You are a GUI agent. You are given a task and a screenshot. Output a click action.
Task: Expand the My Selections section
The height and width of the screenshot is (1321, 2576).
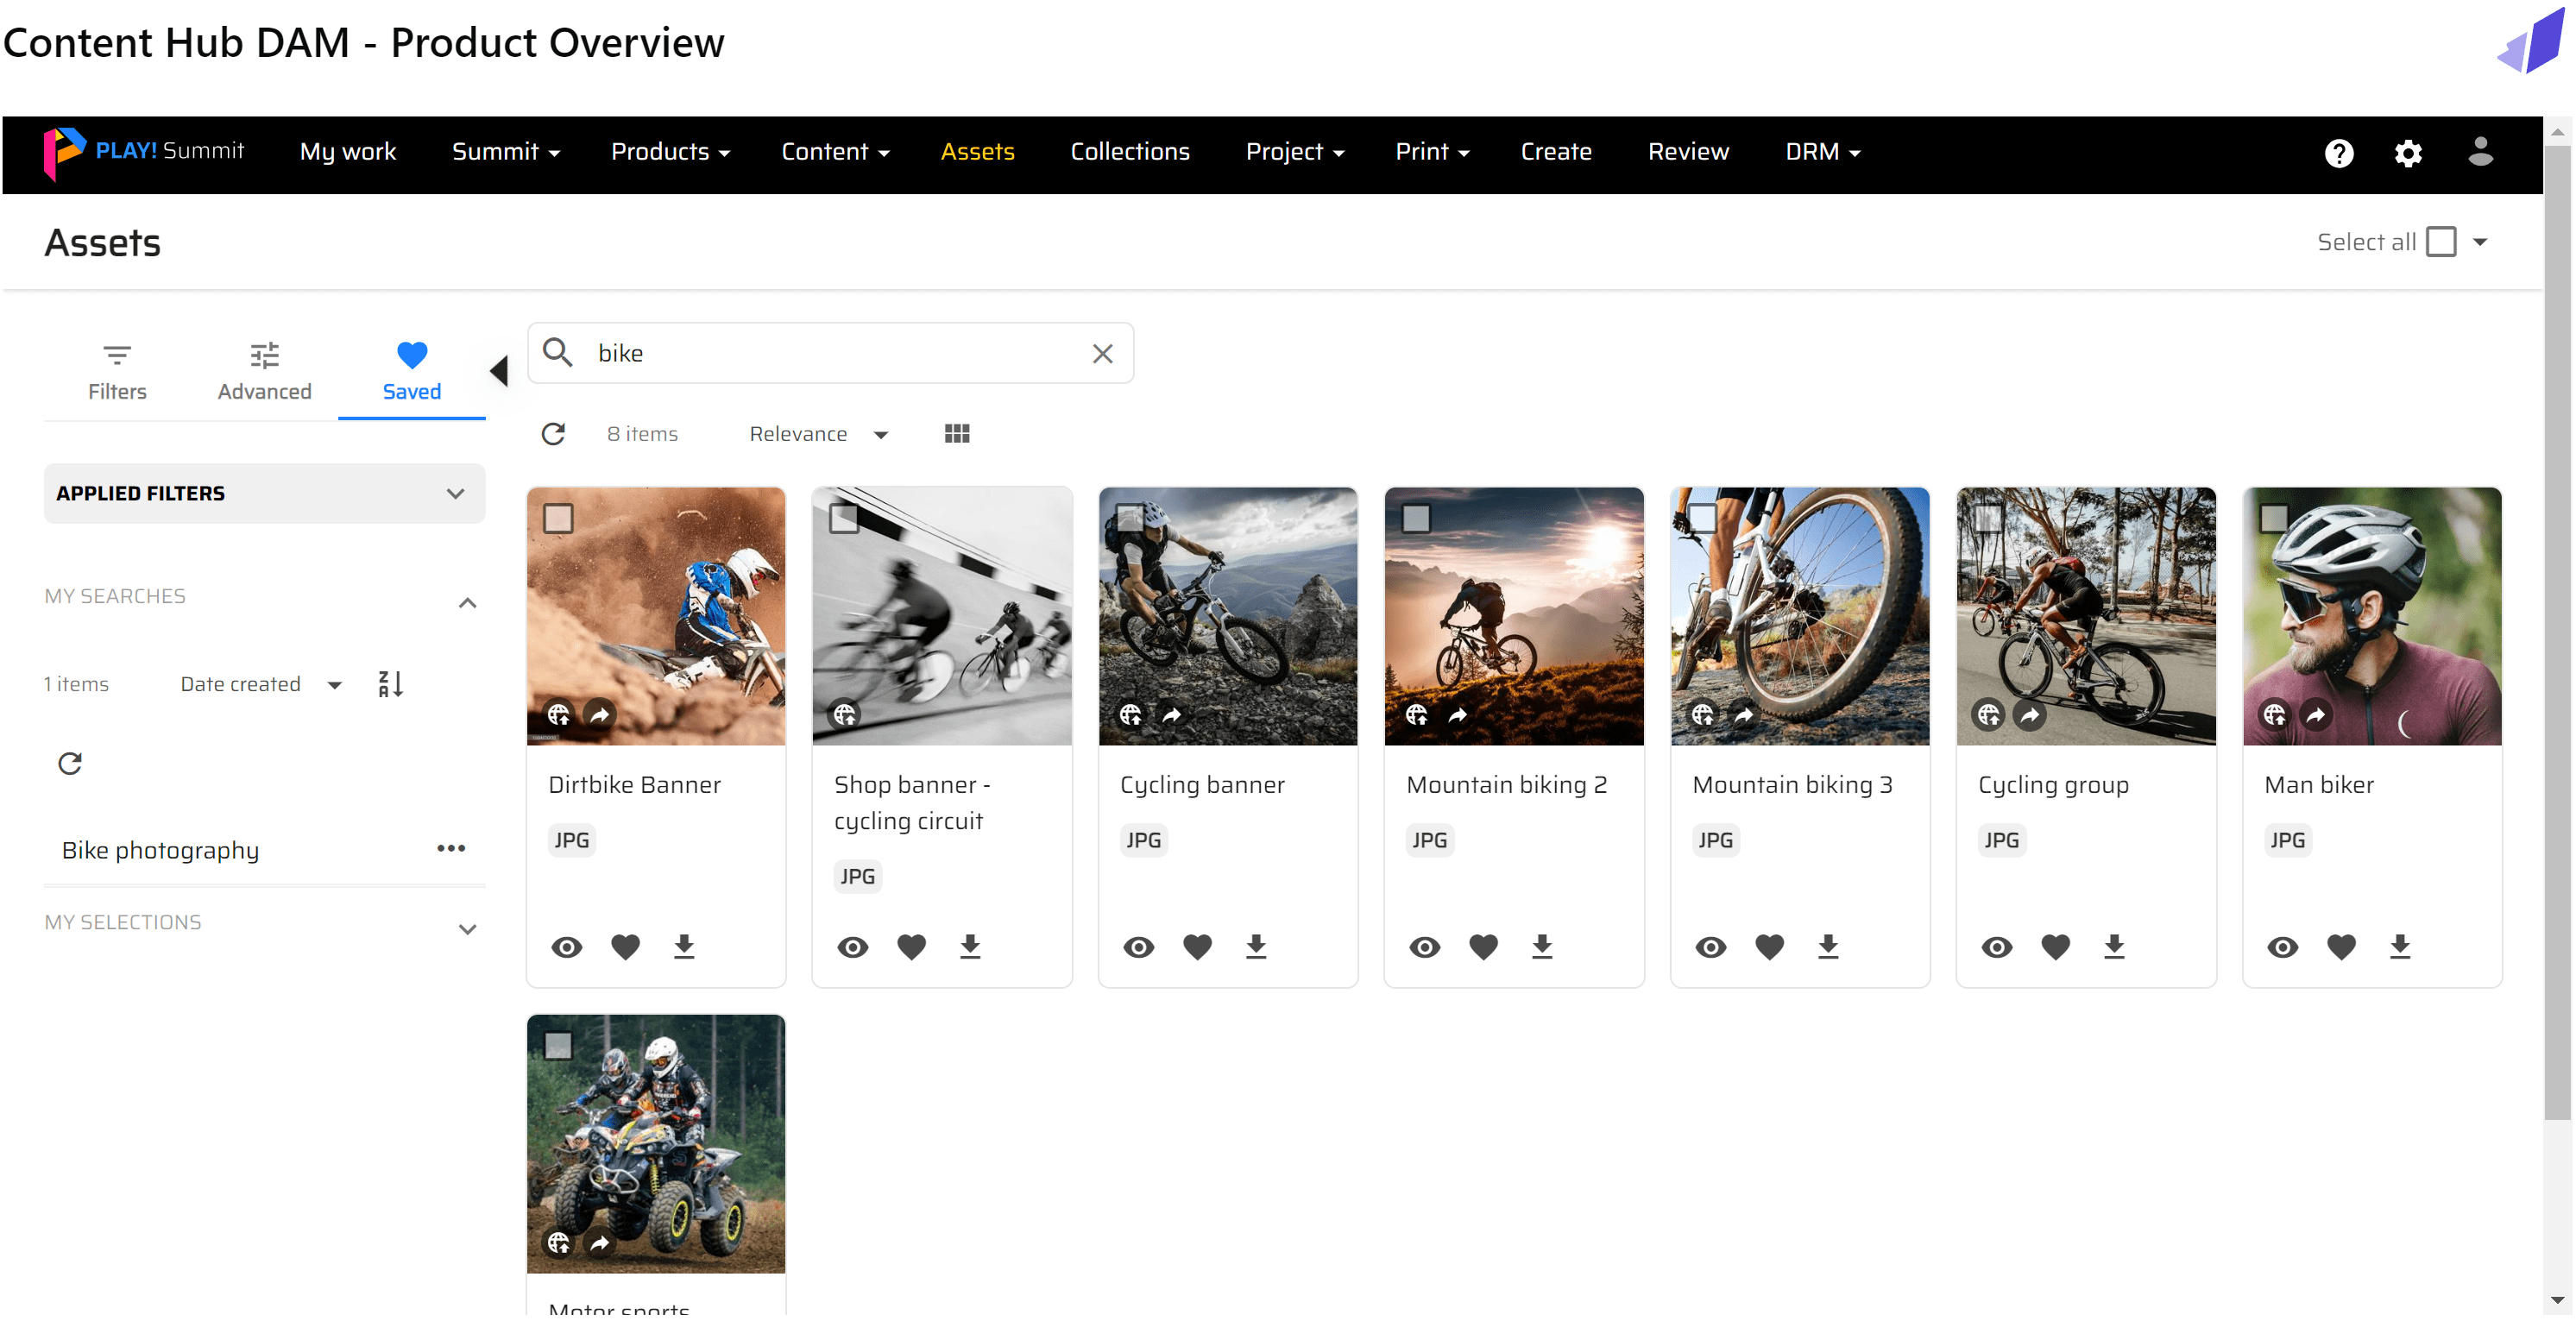click(x=467, y=928)
